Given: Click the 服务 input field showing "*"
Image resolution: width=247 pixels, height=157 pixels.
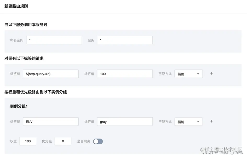Looking at the screenshot, I should click(x=125, y=40).
